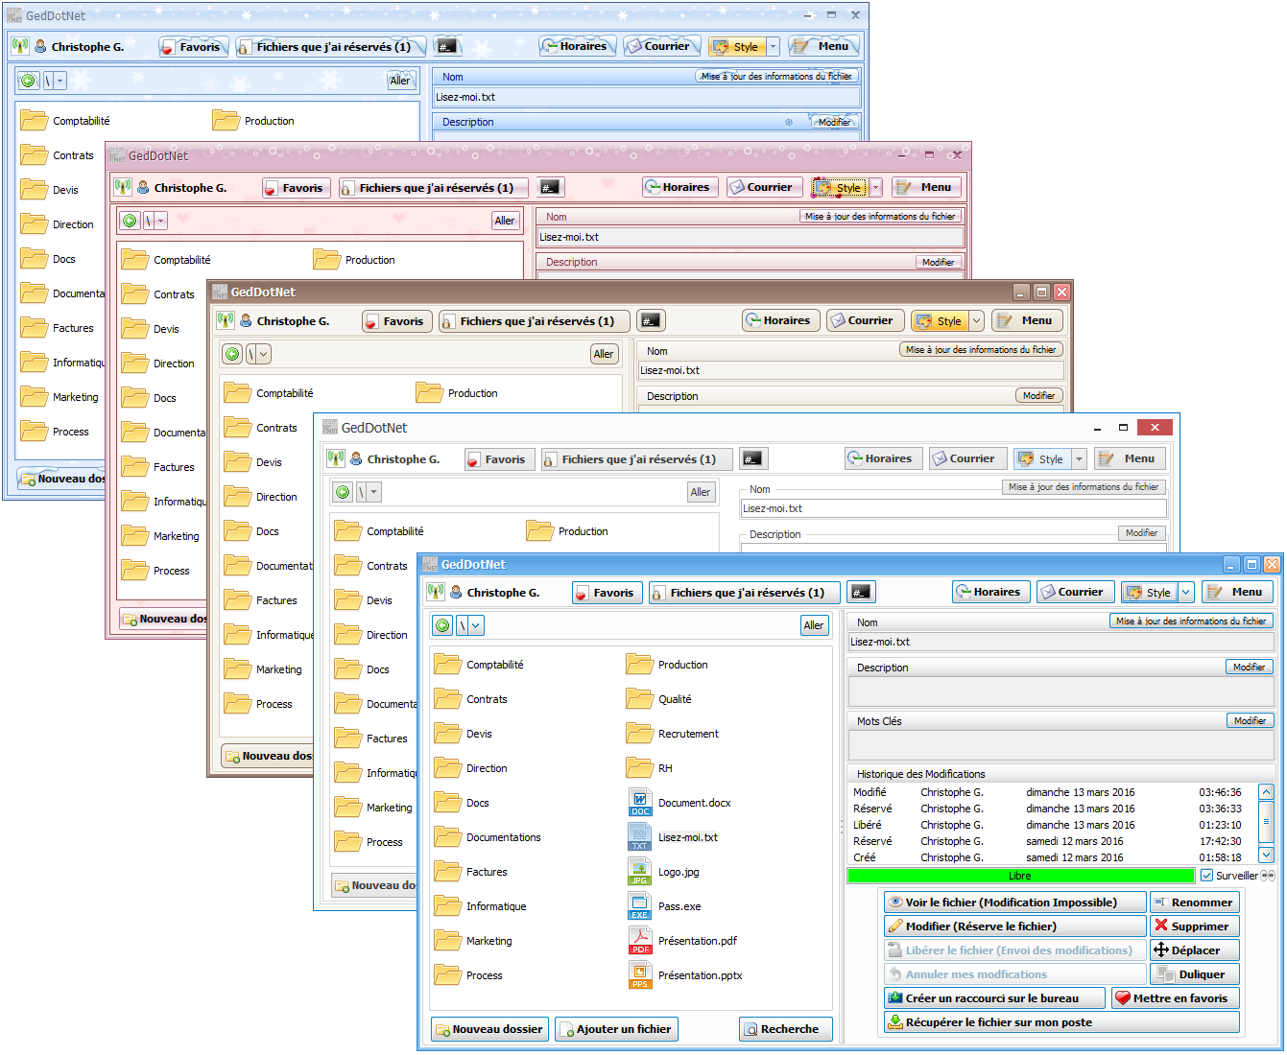Select the Présentation.pptx file icon
Image resolution: width=1287 pixels, height=1055 pixels.
click(640, 975)
